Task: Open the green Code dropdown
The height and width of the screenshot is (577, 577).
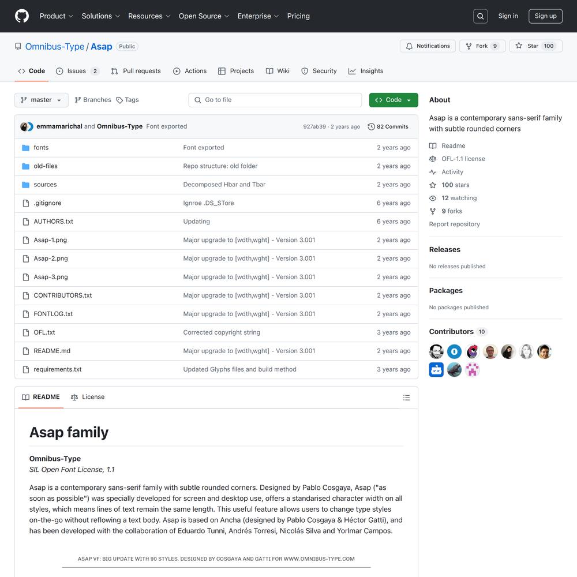Action: 394,100
